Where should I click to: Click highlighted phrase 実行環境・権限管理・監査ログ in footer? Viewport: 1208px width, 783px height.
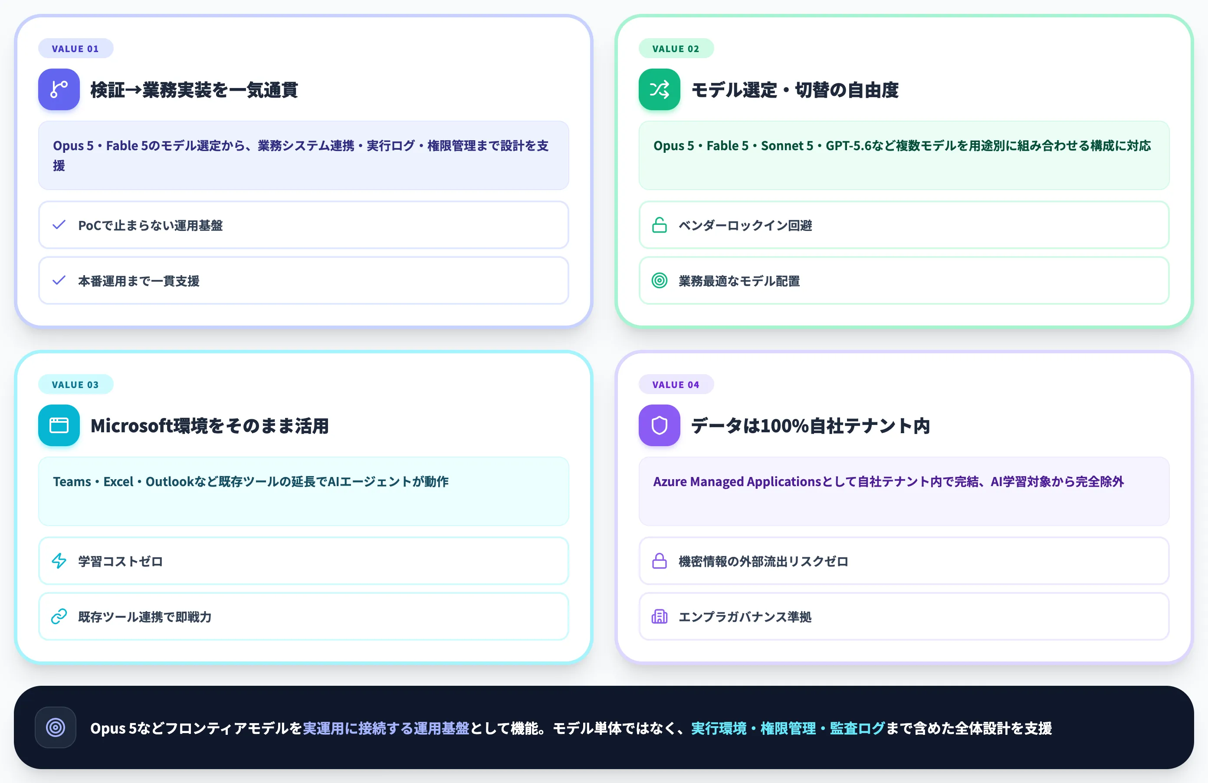788,728
